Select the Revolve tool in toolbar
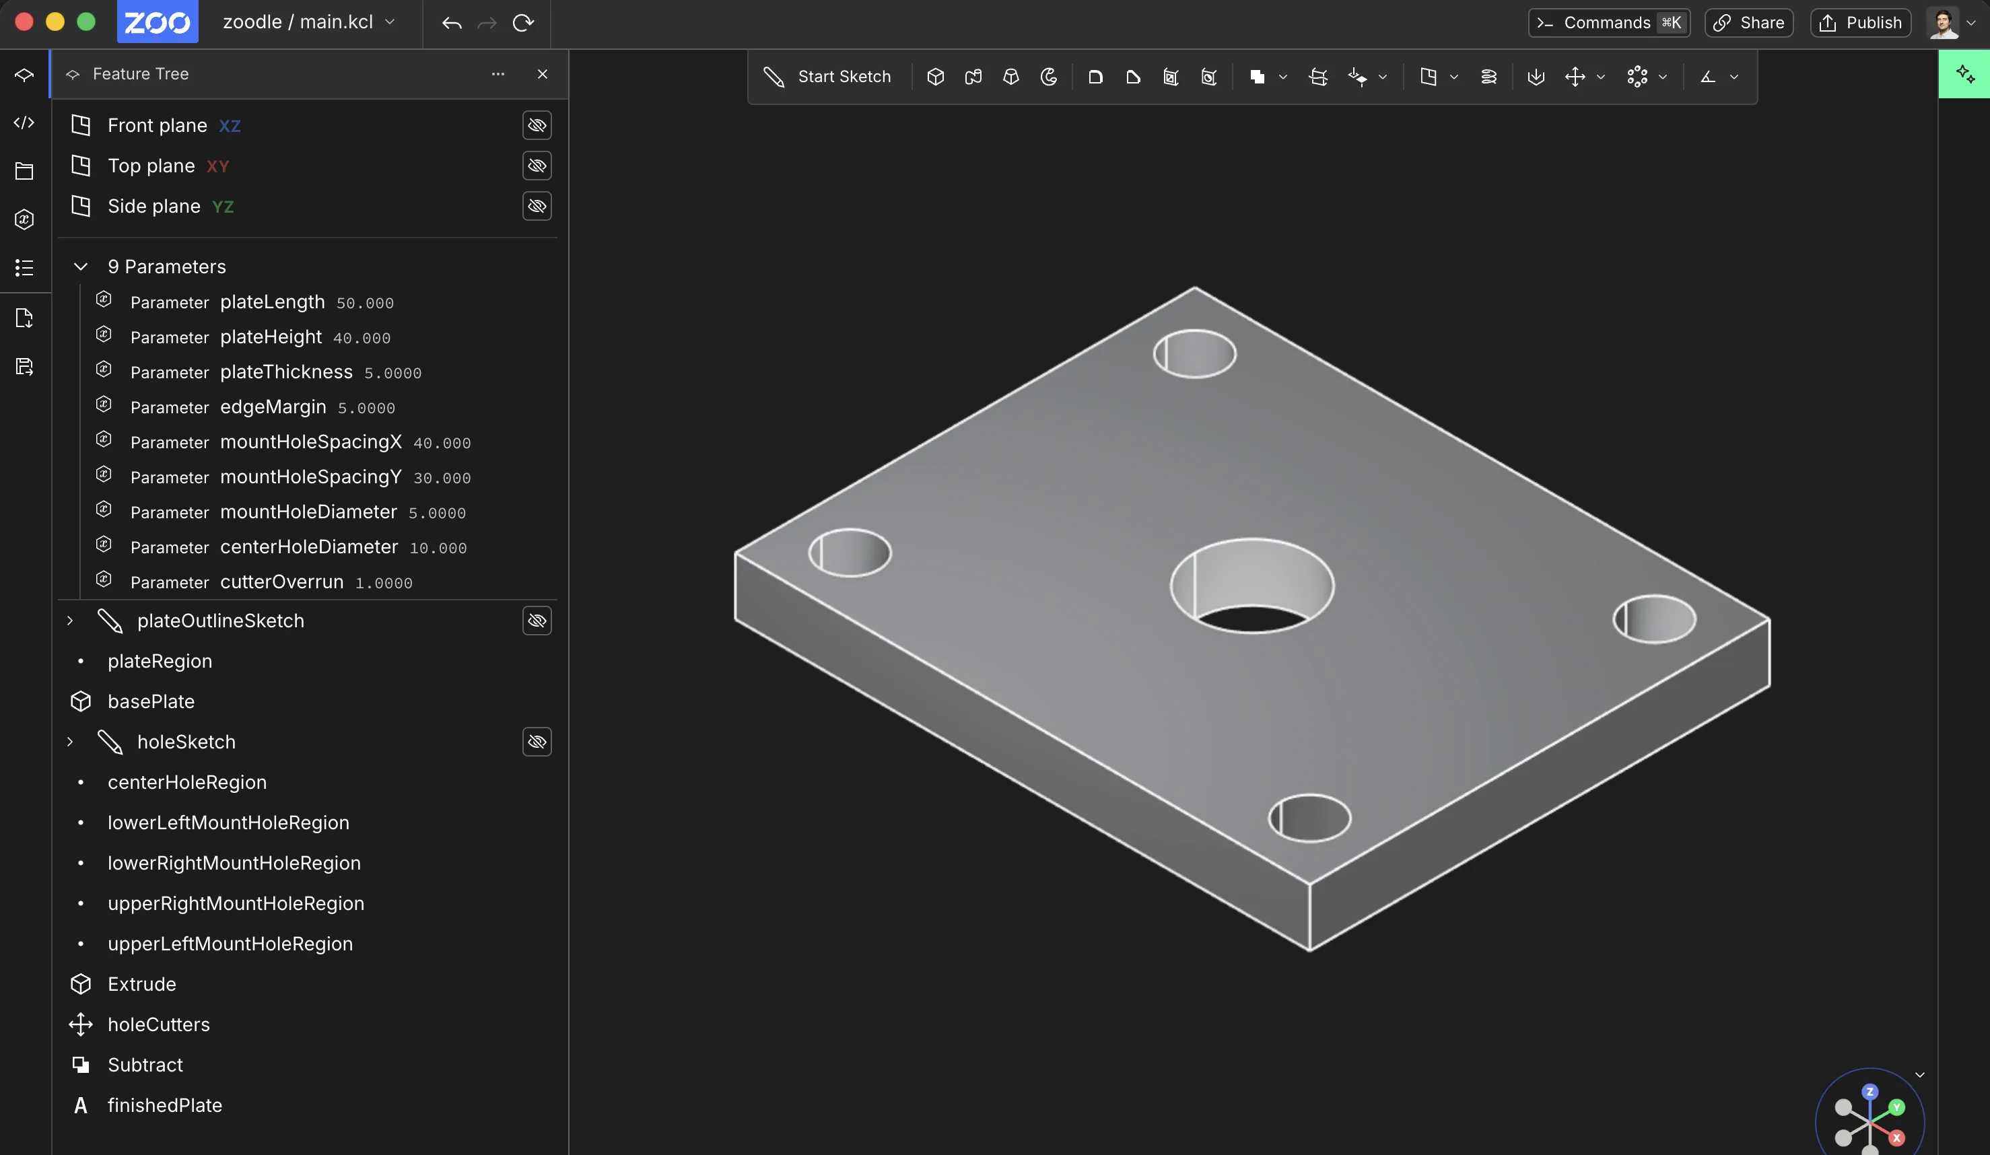 click(1049, 77)
